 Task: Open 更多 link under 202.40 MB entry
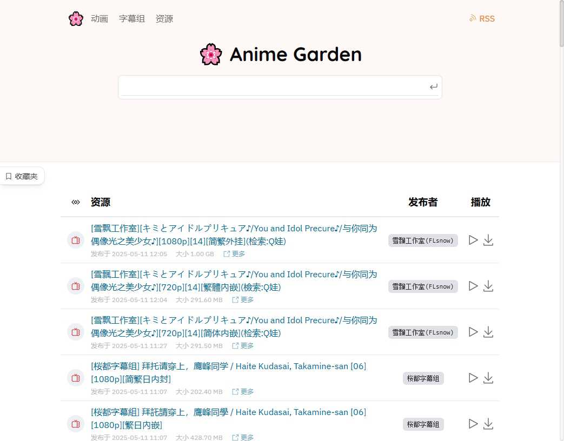click(243, 392)
